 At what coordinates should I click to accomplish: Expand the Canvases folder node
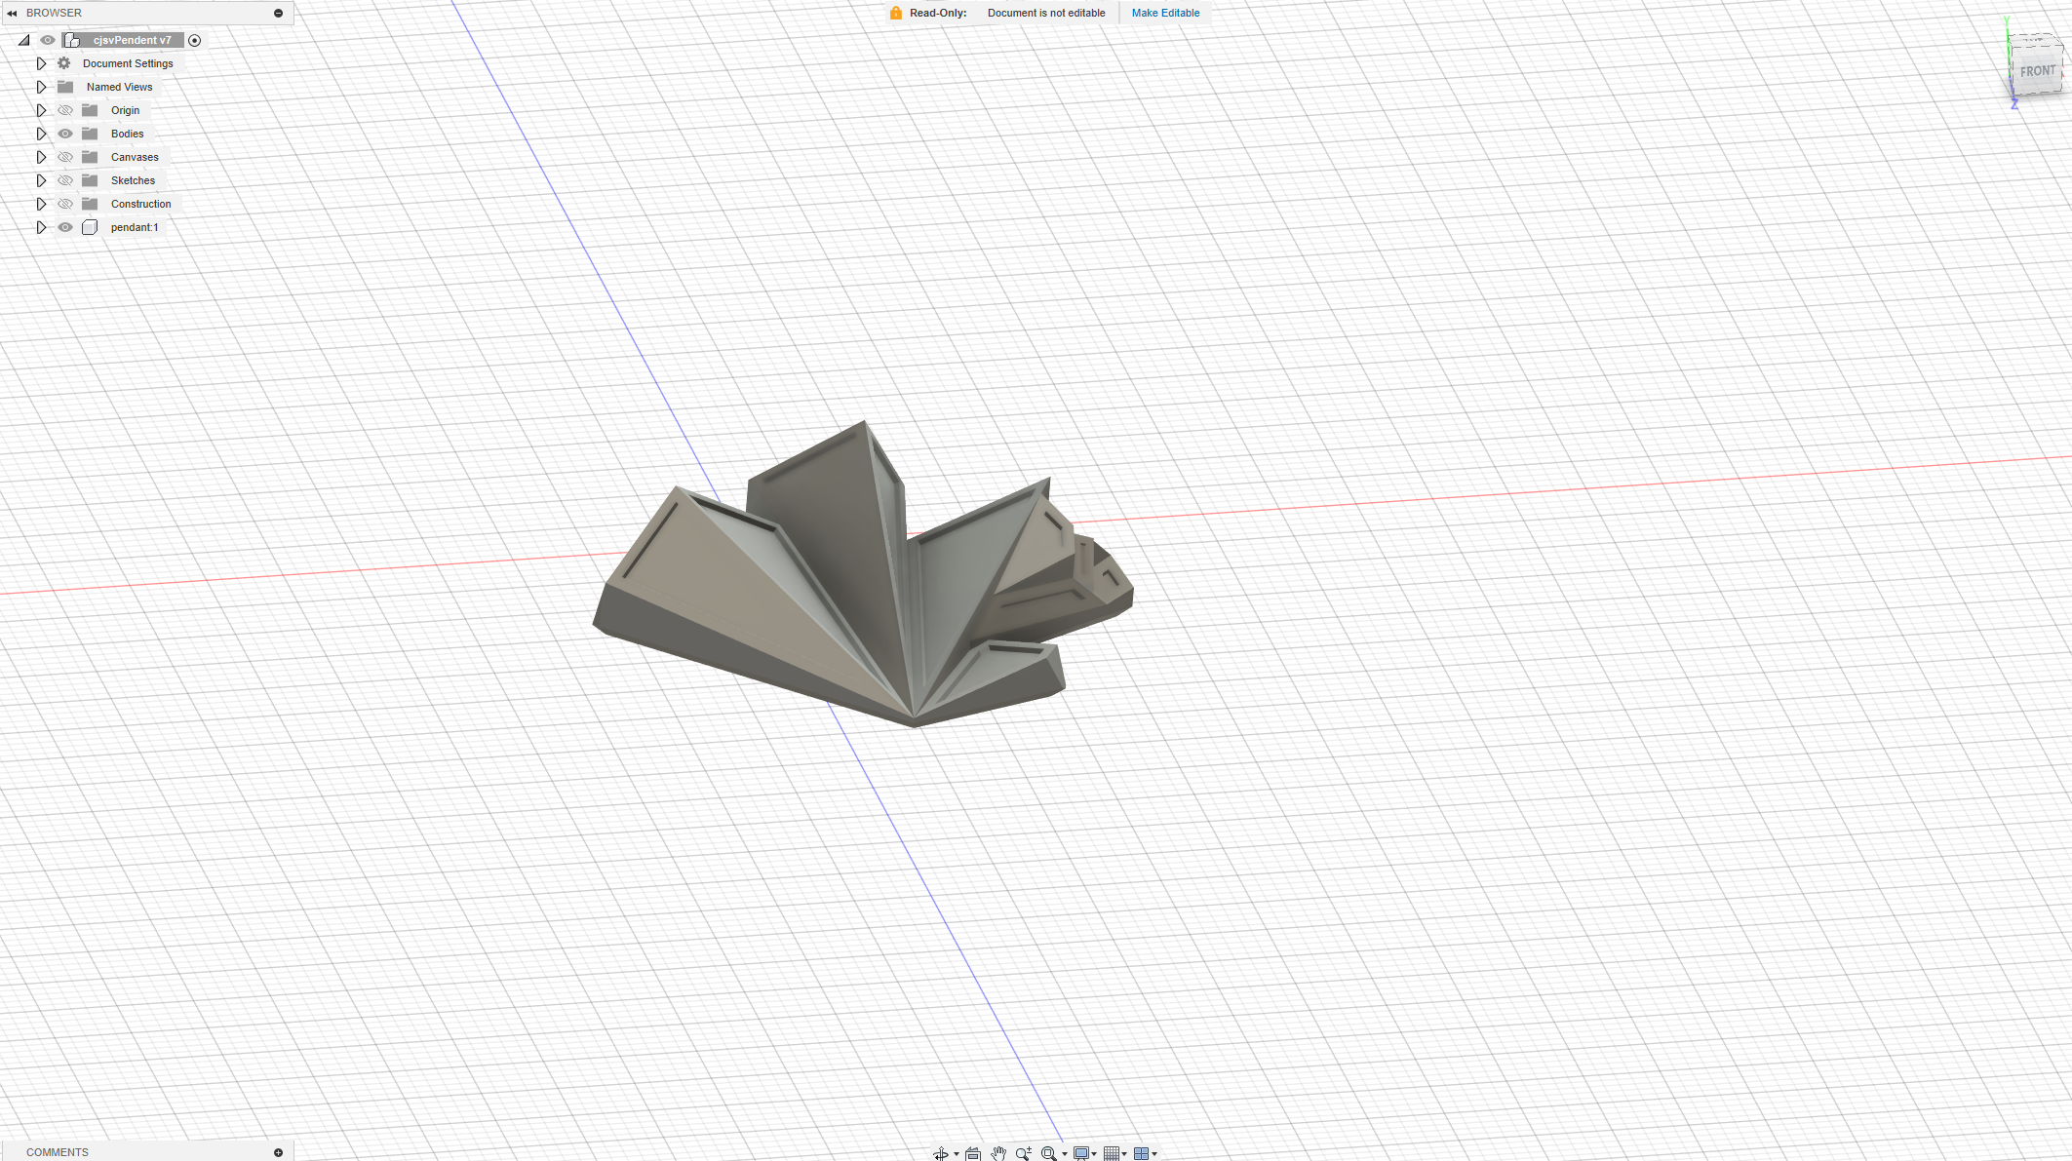[x=41, y=157]
